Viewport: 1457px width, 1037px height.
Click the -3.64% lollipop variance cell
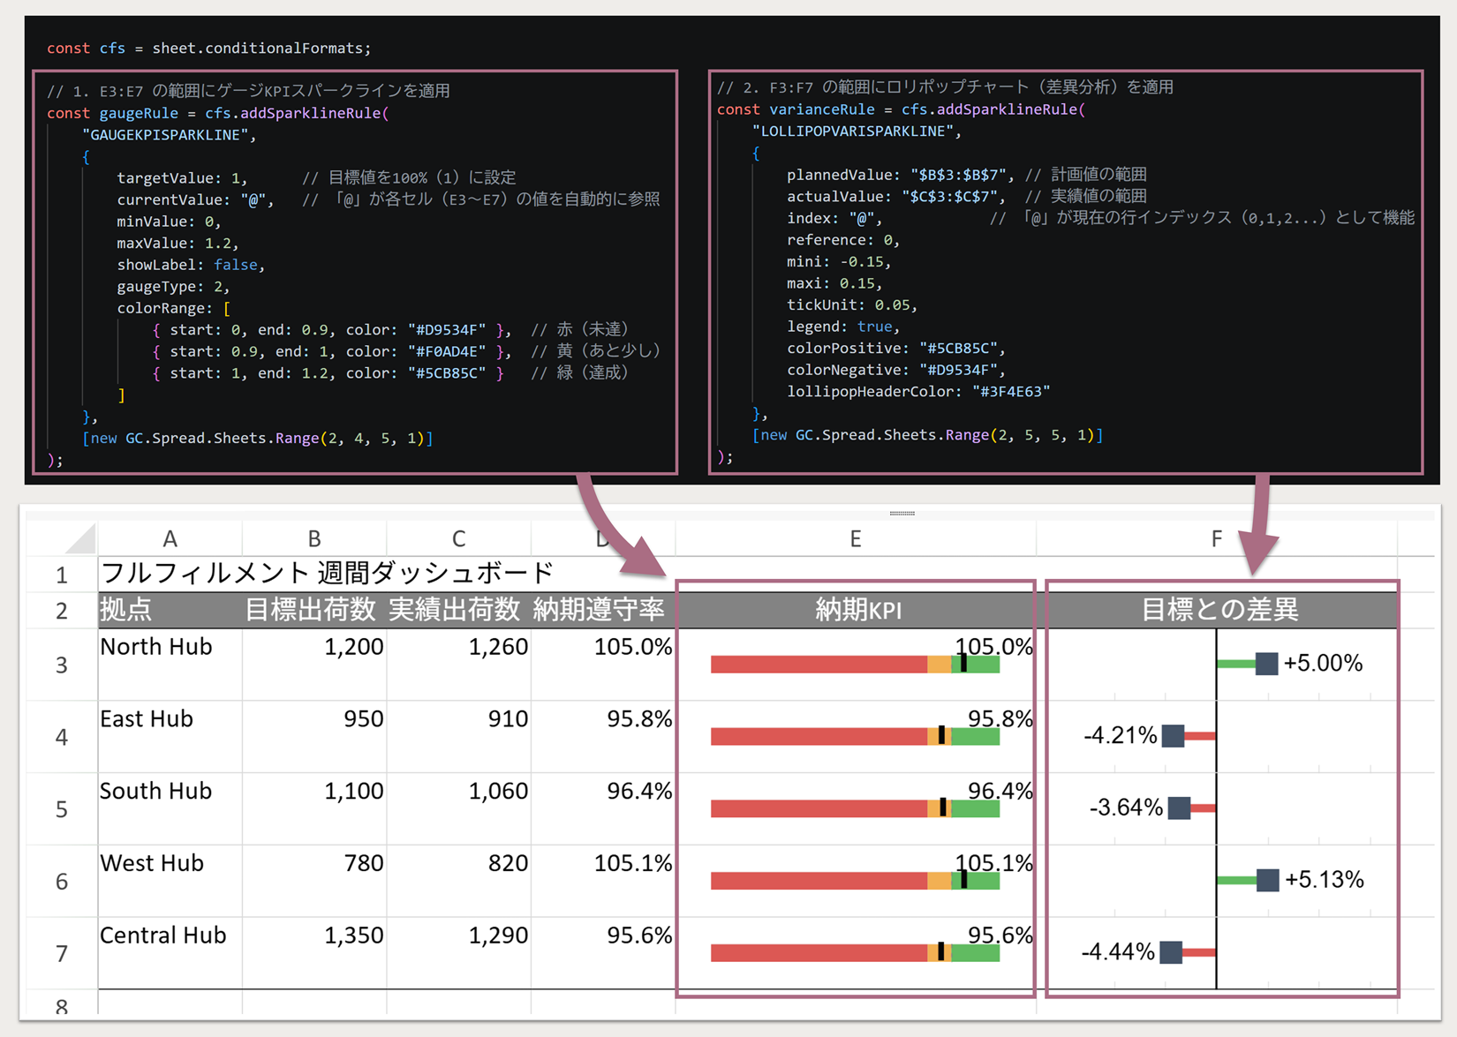coord(1216,809)
